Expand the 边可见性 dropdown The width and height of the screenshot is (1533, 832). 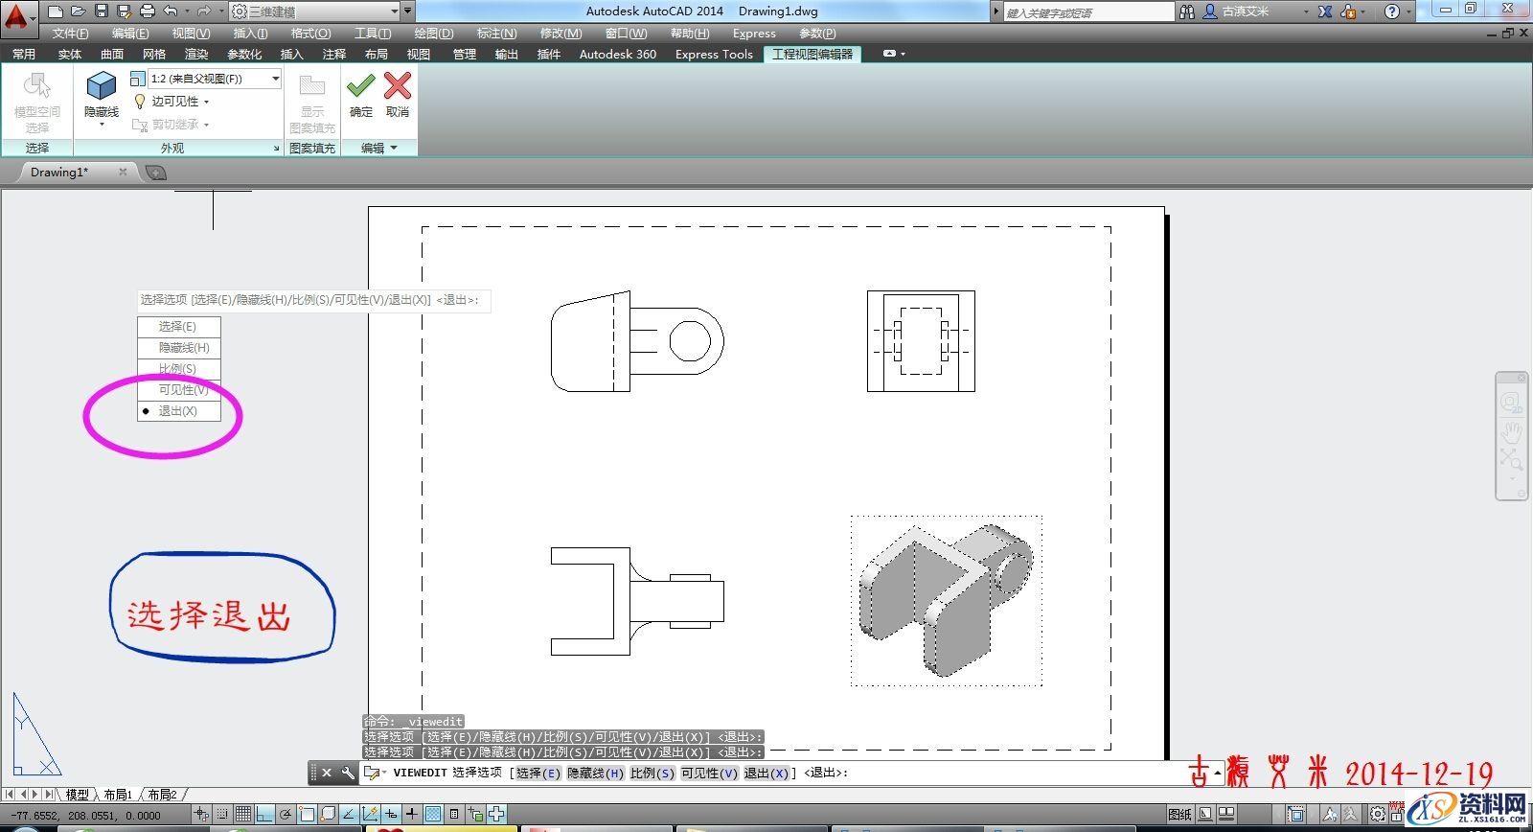206,102
